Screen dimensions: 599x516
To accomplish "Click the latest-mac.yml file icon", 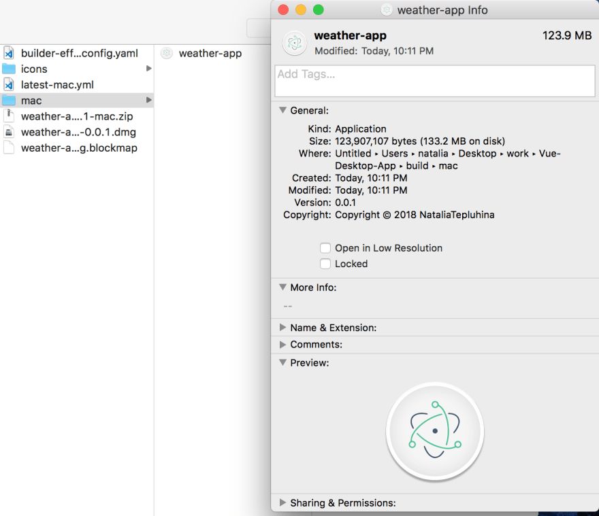I will (x=9, y=84).
